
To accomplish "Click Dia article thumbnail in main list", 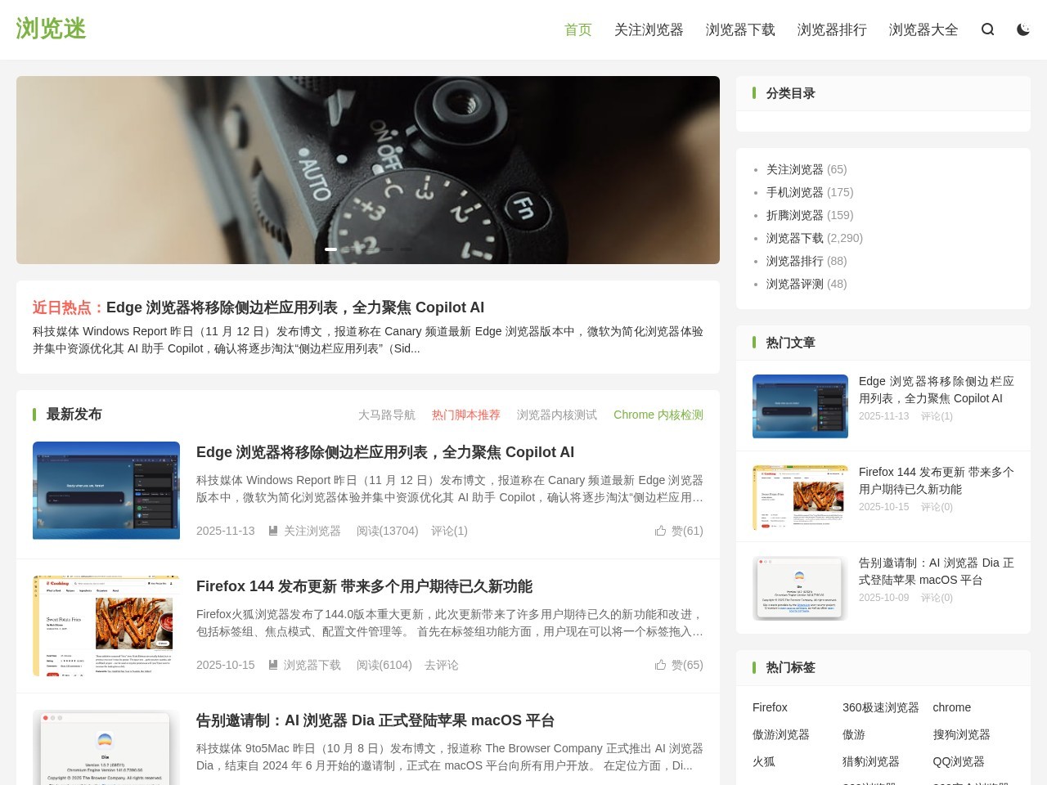I will tap(106, 747).
